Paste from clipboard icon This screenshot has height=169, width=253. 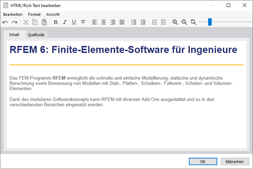click(44, 22)
